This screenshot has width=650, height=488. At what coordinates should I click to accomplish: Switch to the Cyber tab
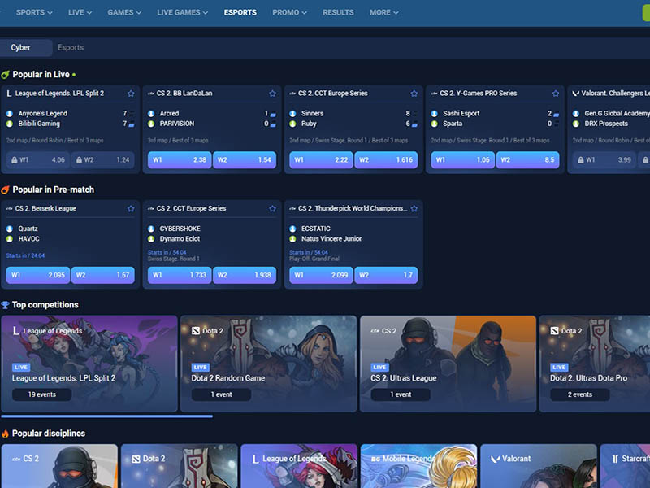[x=26, y=48]
